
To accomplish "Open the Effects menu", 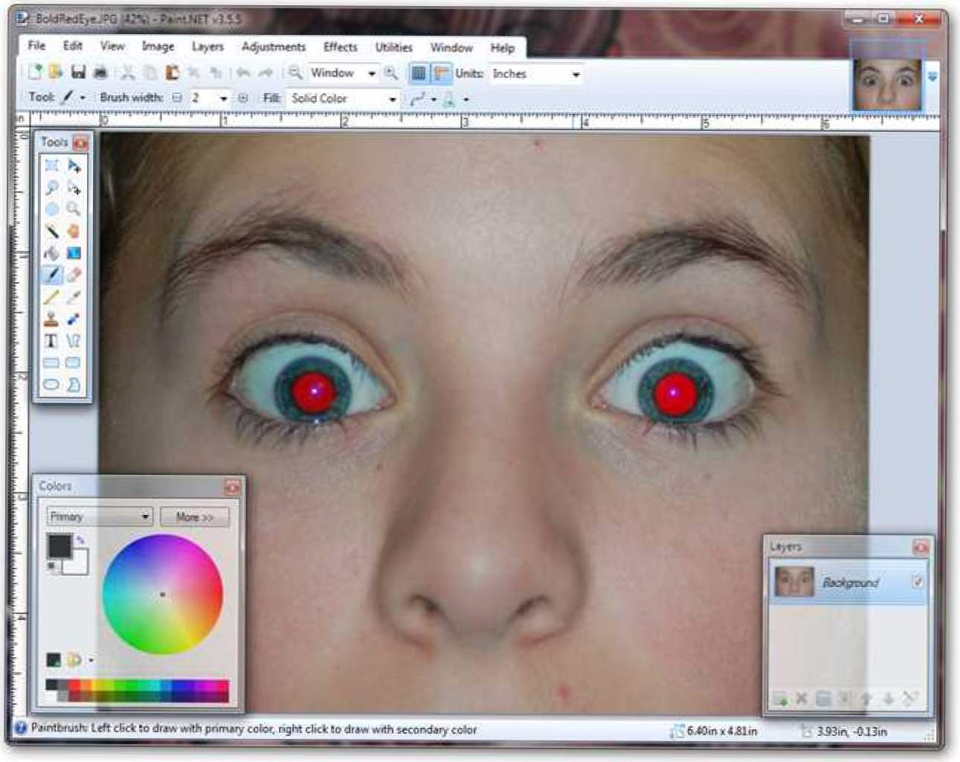I will (340, 47).
